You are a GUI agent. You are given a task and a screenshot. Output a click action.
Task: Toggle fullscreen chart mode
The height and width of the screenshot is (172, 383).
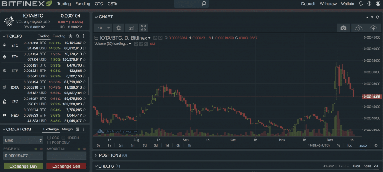point(144,28)
